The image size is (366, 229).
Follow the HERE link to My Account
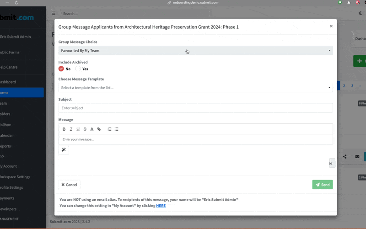click(161, 205)
